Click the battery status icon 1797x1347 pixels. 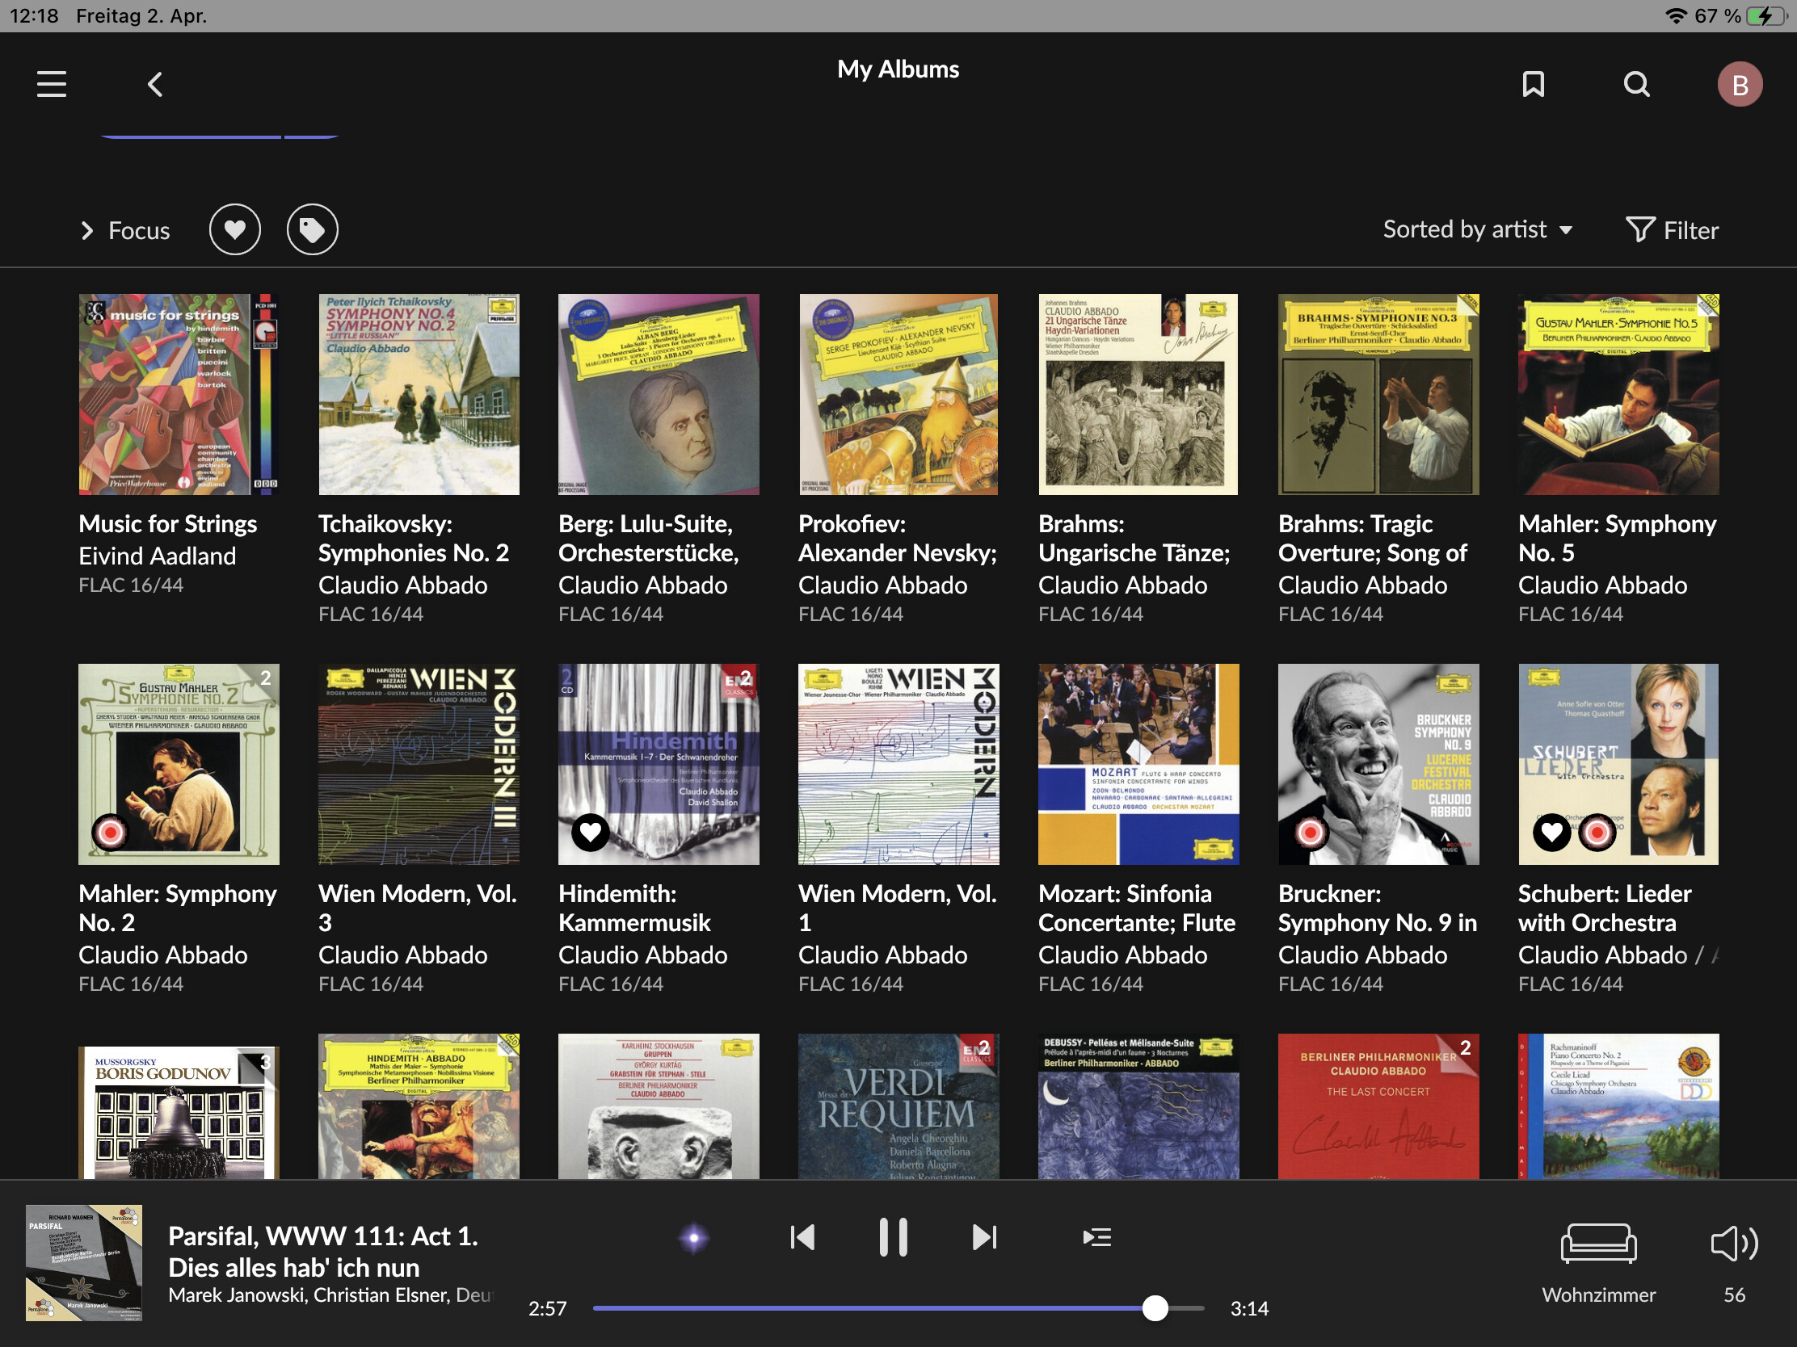[1765, 16]
